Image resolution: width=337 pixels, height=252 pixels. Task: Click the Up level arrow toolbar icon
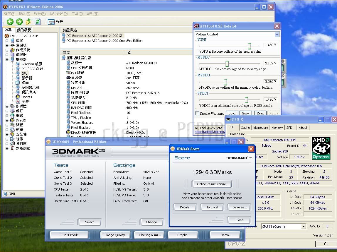pyautogui.click(x=28, y=21)
